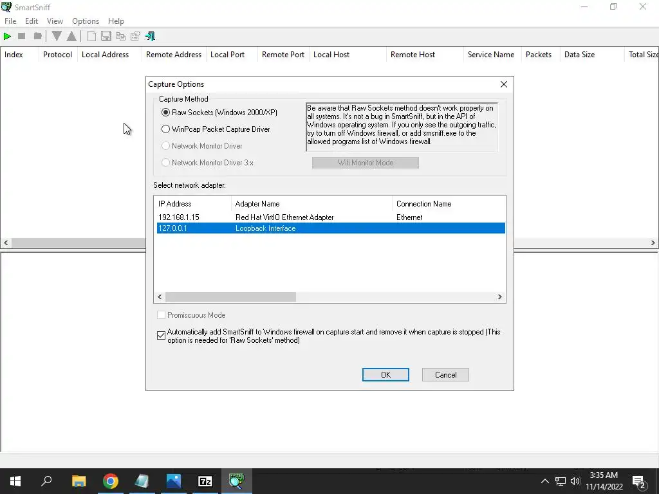This screenshot has width=659, height=494.
Task: Sort by Local Port column header
Action: click(232, 55)
